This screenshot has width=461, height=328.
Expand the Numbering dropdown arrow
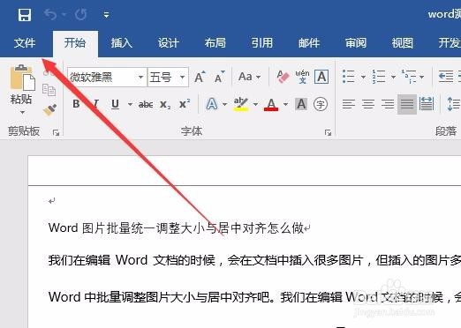coord(393,77)
